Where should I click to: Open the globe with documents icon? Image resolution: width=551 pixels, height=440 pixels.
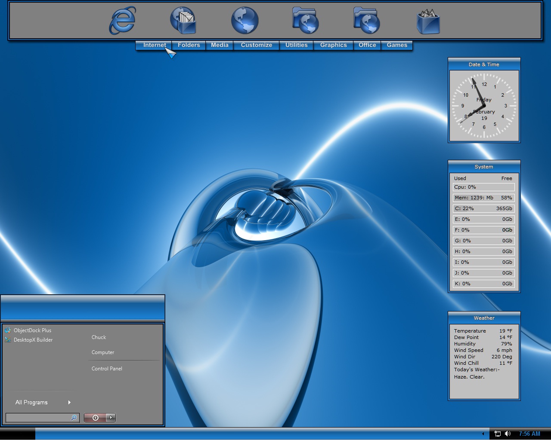pyautogui.click(x=183, y=20)
